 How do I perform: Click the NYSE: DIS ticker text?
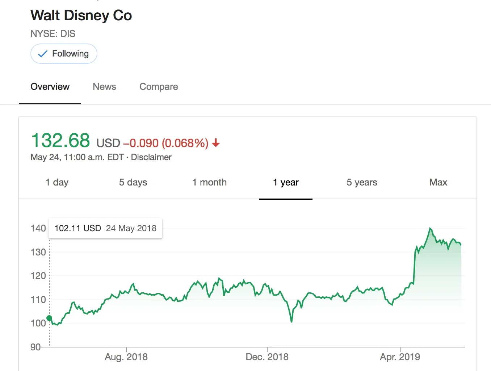click(x=53, y=34)
